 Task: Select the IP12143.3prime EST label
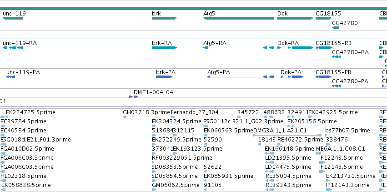pyautogui.click(x=348, y=185)
